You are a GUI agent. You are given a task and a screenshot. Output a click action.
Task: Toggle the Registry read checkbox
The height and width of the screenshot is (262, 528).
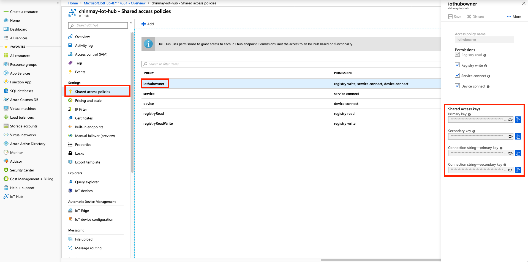[x=458, y=54]
